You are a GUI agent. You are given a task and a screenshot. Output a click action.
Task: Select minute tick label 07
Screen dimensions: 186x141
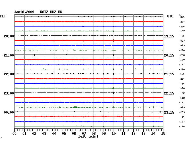(x=84, y=134)
